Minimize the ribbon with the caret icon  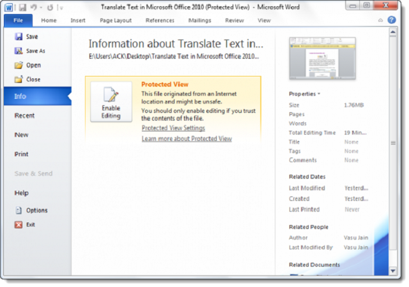point(381,20)
